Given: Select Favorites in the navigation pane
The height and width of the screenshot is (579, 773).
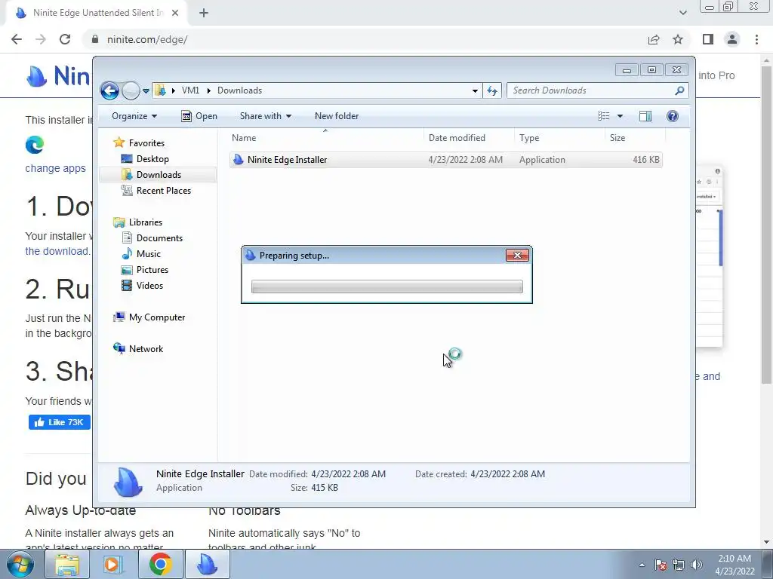Looking at the screenshot, I should pos(146,143).
